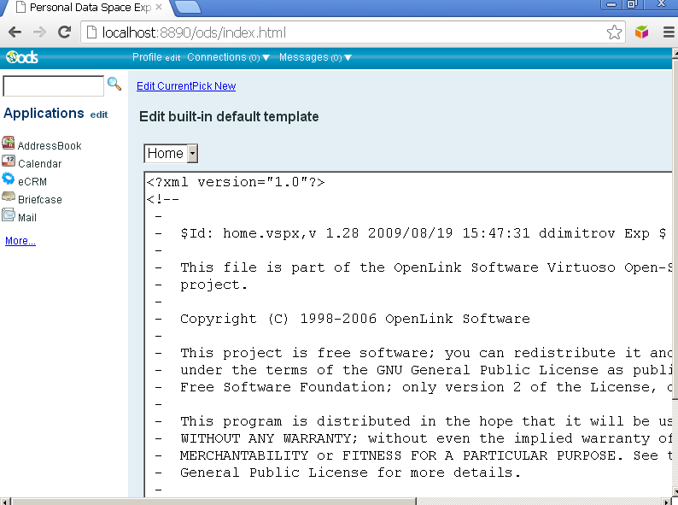This screenshot has height=505, width=678.
Task: Open the Home template dropdown
Action: click(x=171, y=153)
